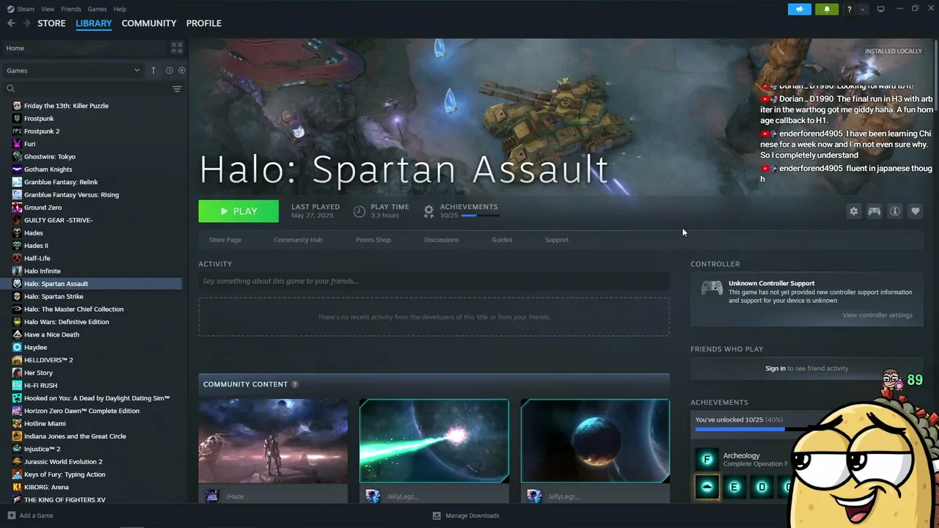Open the Support link

pos(557,240)
